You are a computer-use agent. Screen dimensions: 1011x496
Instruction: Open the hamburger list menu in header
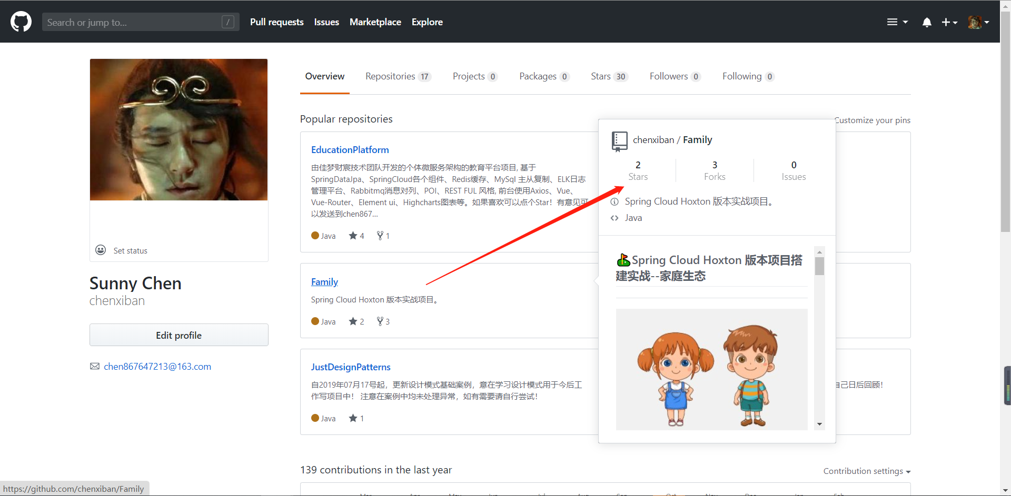click(897, 22)
